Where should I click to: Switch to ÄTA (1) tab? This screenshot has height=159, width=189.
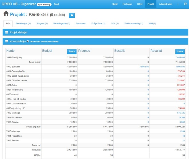click(115, 23)
